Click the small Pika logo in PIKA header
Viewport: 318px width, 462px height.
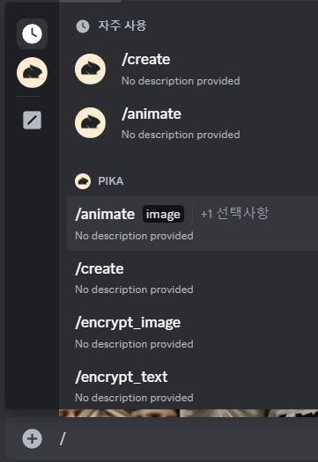(x=83, y=181)
